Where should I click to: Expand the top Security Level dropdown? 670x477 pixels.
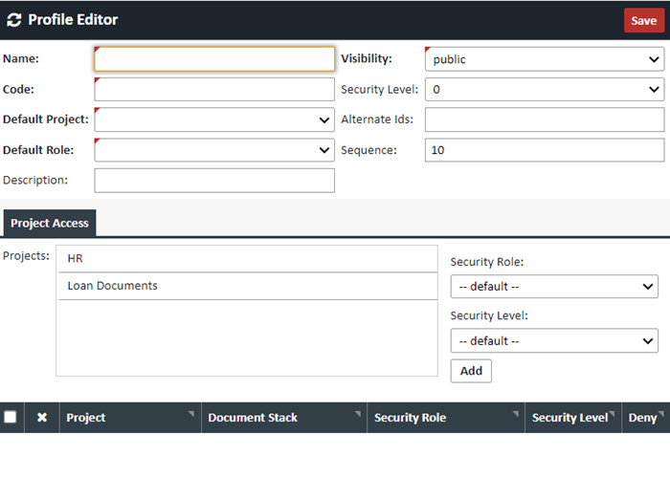coord(544,90)
